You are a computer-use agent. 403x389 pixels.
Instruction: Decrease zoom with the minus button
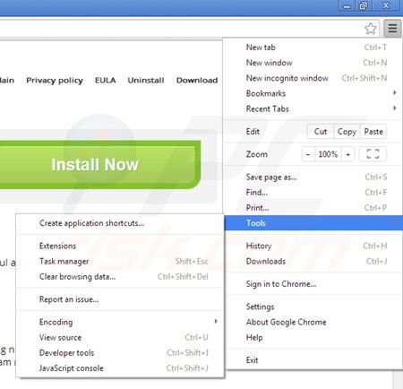(x=308, y=154)
